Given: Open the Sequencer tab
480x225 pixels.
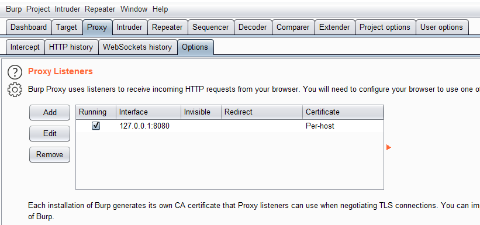Looking at the screenshot, I should (210, 27).
